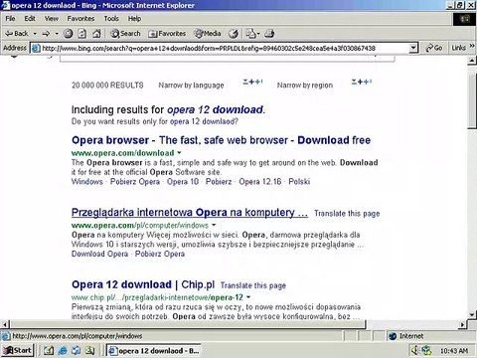Image resolution: width=477 pixels, height=358 pixels.
Task: Click the vertical scrollbar up arrow
Action: coord(472,61)
